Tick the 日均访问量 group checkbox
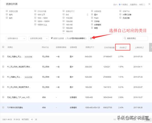The image size is (152, 123). pos(35,11)
